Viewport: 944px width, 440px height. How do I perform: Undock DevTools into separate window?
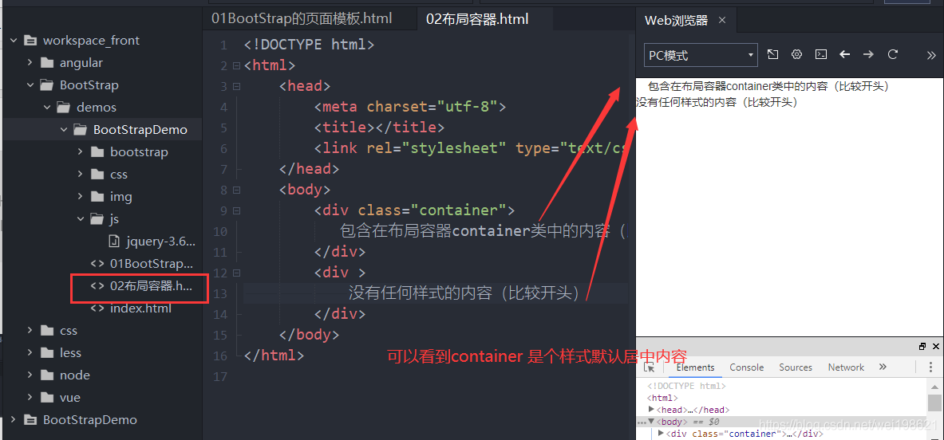(922, 346)
